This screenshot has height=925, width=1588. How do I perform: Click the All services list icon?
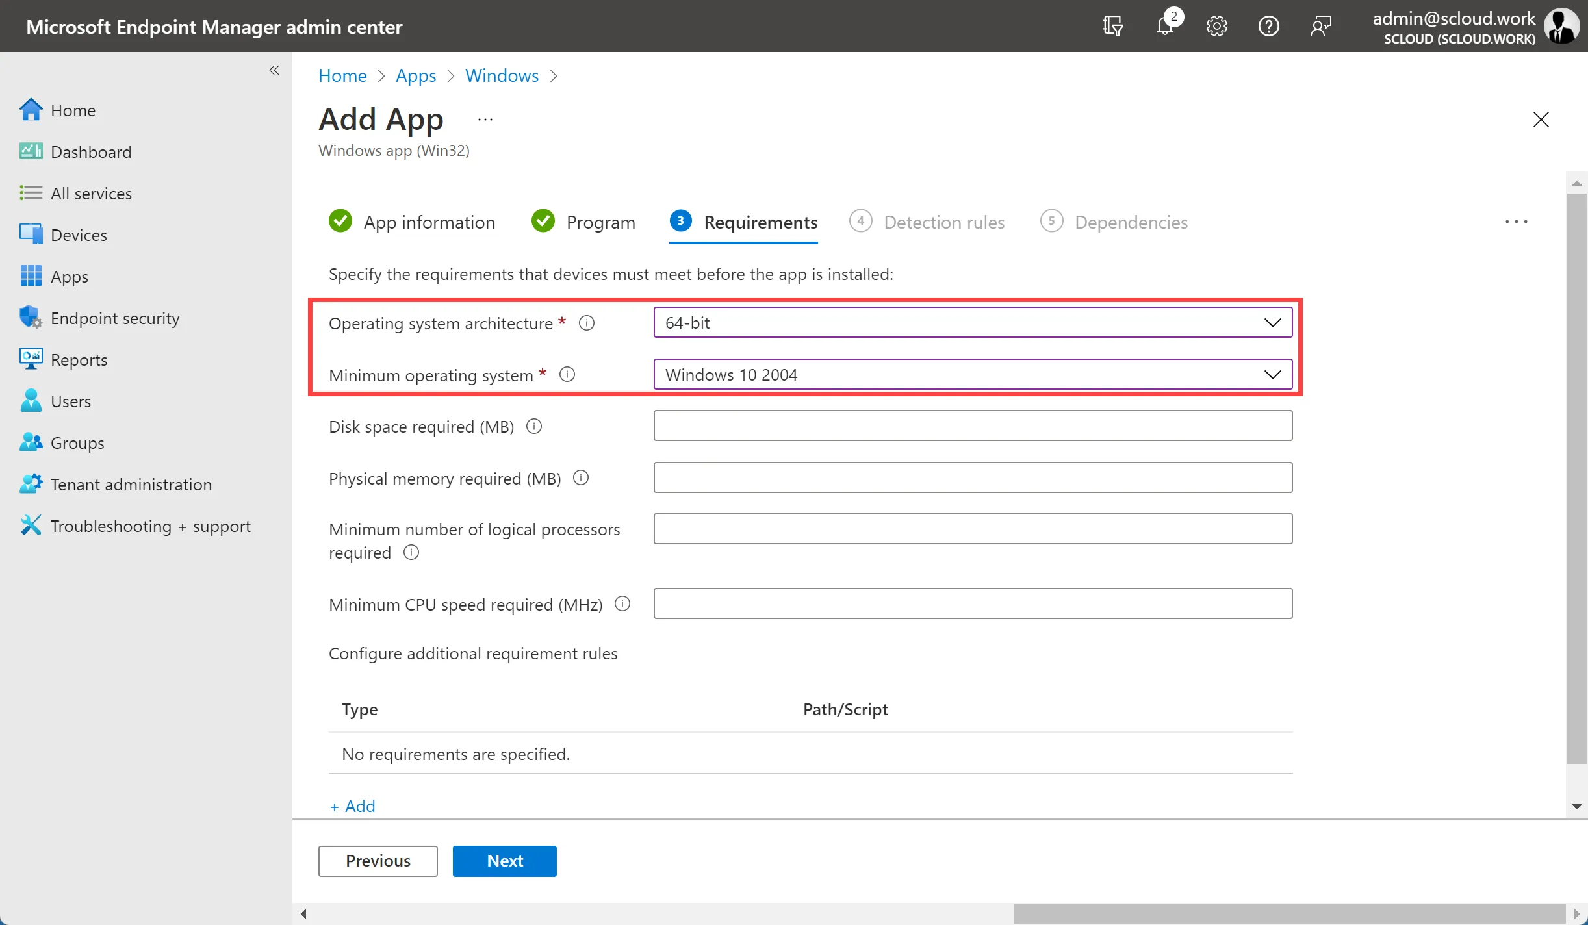click(x=31, y=193)
